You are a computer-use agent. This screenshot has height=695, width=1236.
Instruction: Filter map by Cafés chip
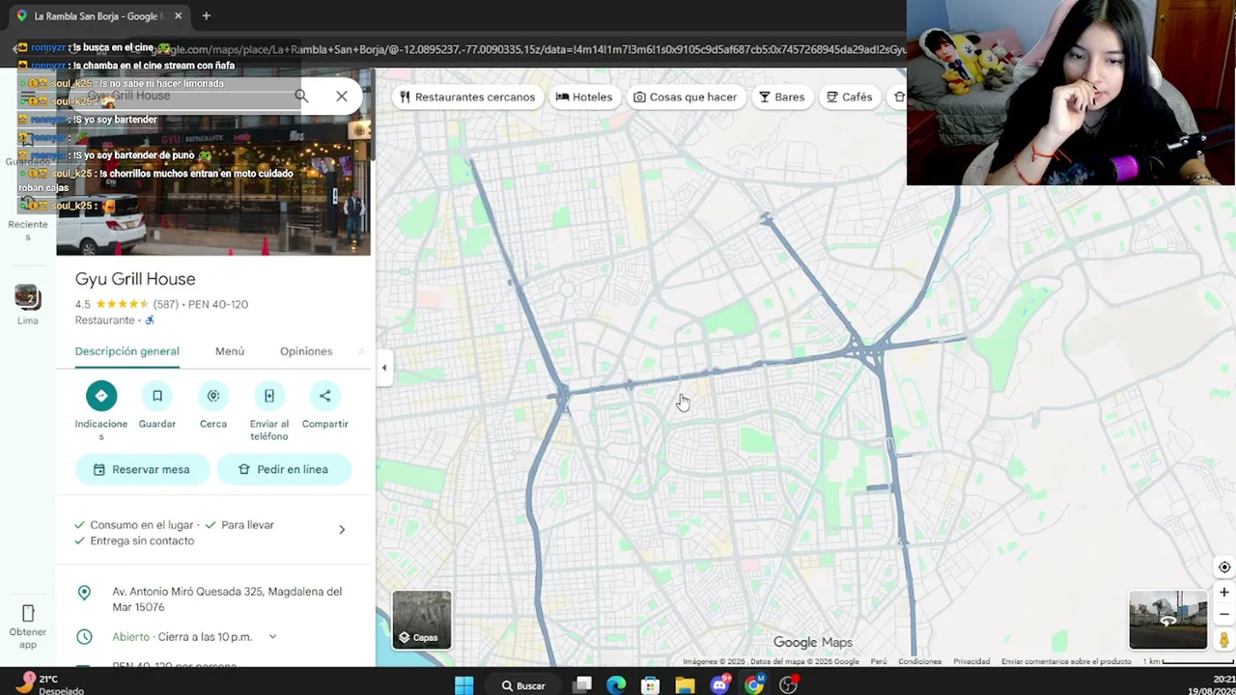[850, 97]
